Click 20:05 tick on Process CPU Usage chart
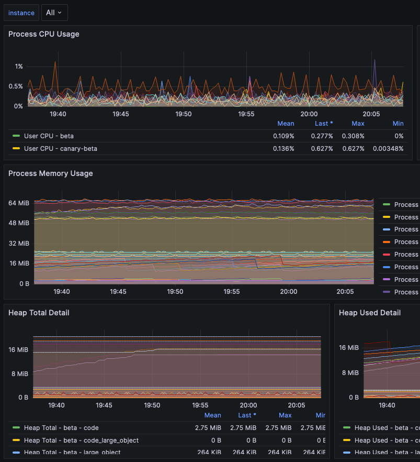This screenshot has width=420, height=462. point(371,114)
